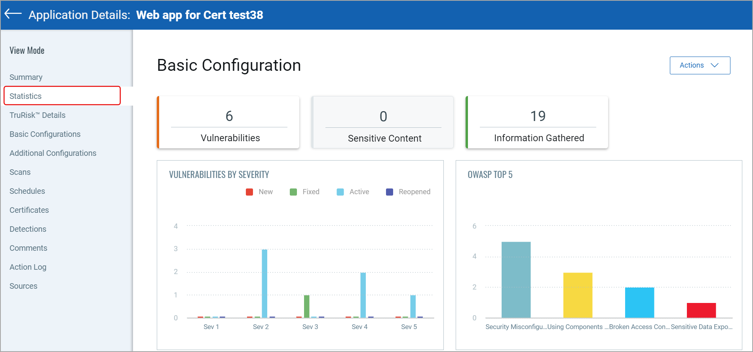
Task: Click the Information Gathered card
Action: (537, 123)
